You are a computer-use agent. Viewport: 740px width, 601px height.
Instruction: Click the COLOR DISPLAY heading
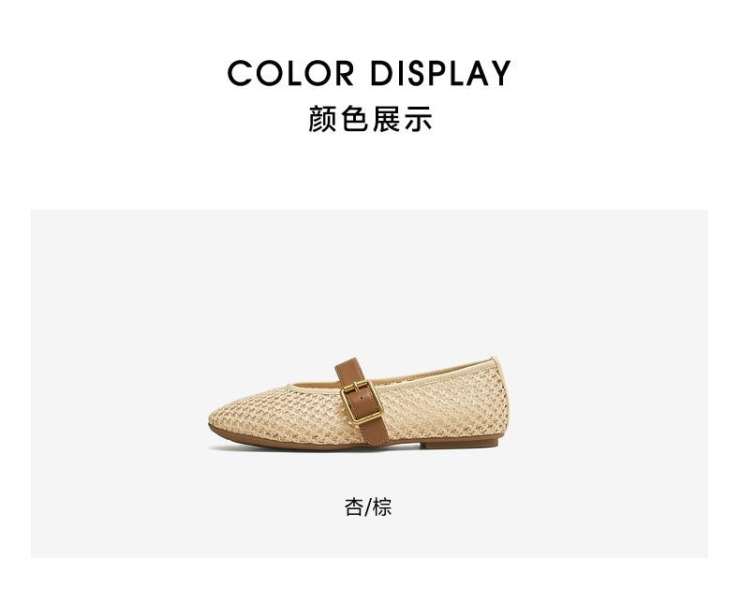pyautogui.click(x=369, y=73)
